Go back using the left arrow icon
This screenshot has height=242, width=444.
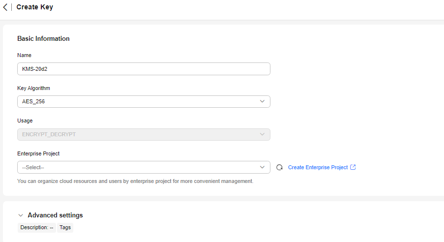(x=5, y=7)
